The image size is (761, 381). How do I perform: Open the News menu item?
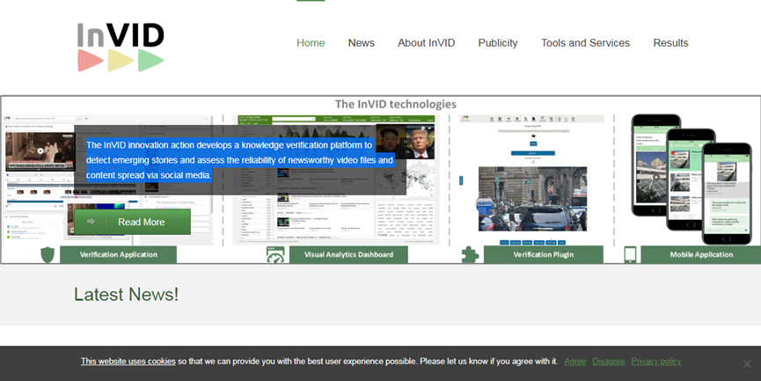[x=361, y=43]
